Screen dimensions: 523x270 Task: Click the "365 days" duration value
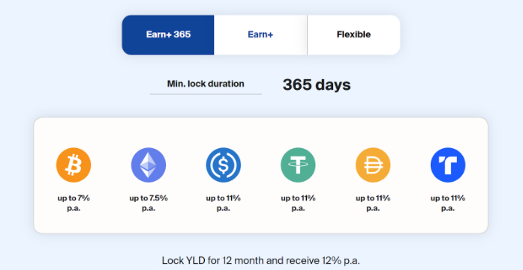pyautogui.click(x=317, y=85)
